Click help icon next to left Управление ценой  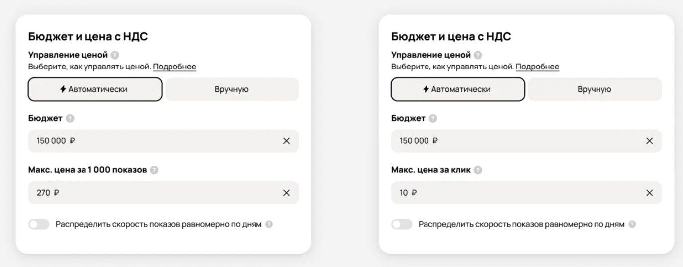115,55
